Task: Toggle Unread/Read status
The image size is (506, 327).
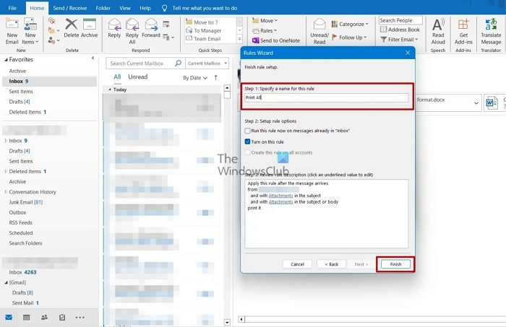Action: (320, 32)
